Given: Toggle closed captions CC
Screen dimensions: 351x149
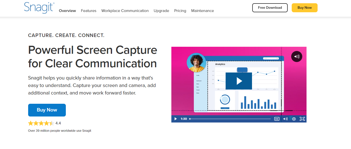Looking at the screenshot, I should [x=277, y=119].
